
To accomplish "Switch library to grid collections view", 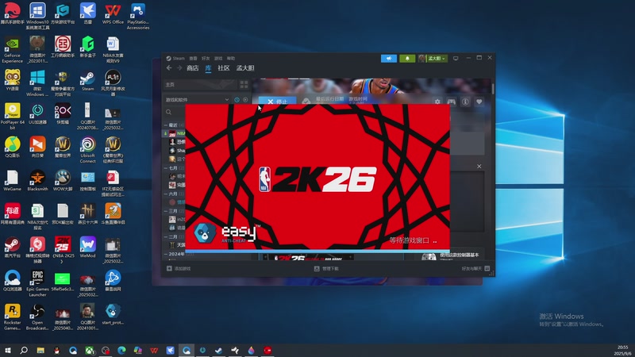I will tap(244, 85).
